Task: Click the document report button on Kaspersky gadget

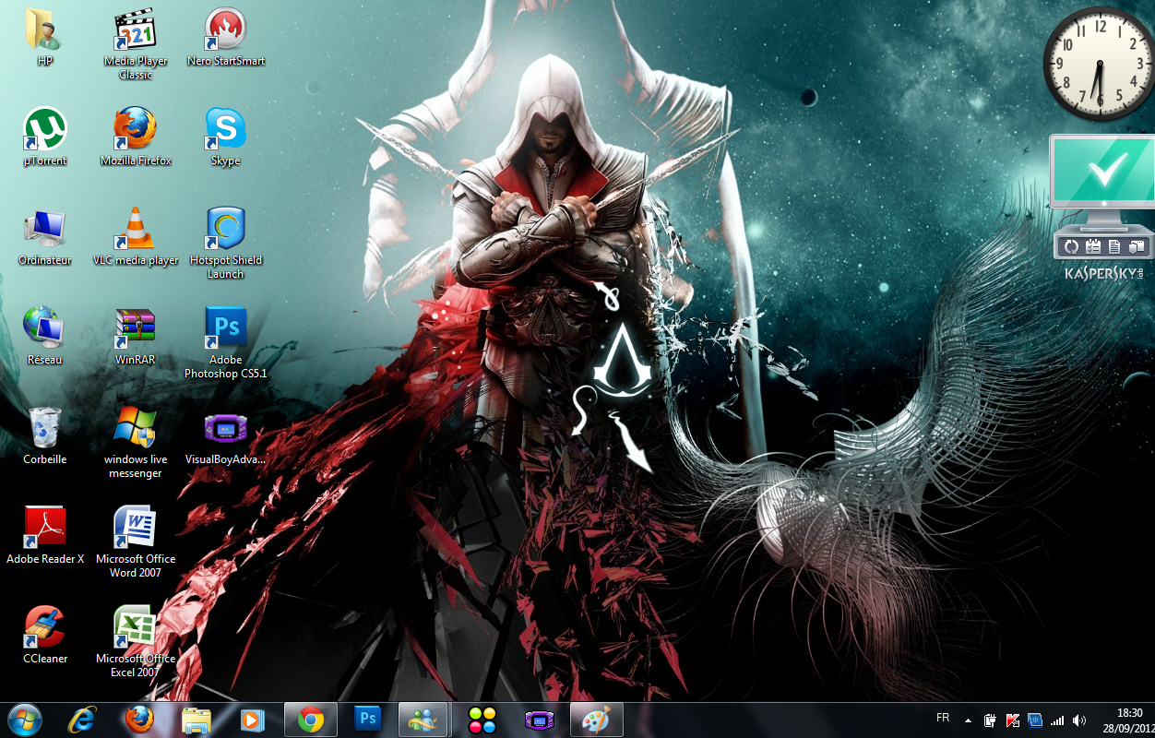Action: 1114,246
